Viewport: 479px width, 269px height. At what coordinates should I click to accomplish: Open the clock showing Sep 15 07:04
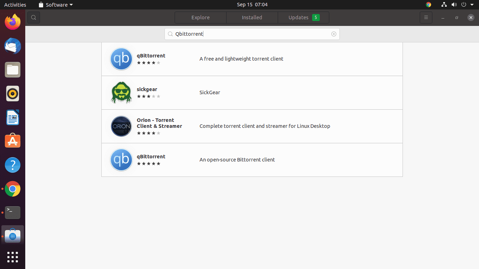coord(252,5)
